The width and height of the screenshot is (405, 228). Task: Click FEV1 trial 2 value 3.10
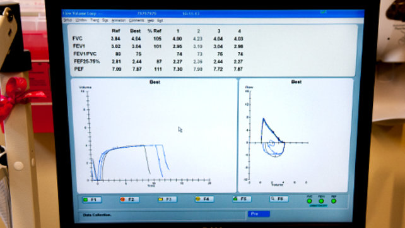(x=197, y=46)
